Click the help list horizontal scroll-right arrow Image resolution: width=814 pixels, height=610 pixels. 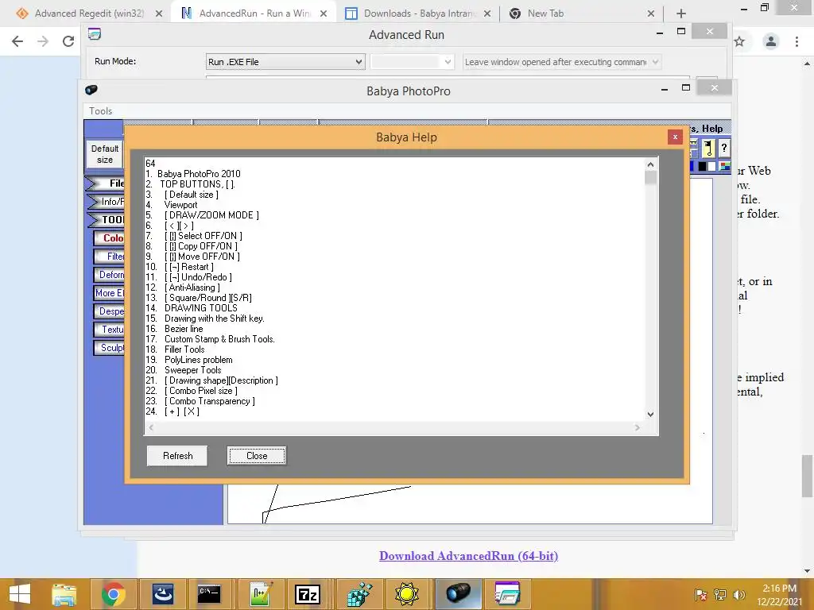(x=637, y=427)
